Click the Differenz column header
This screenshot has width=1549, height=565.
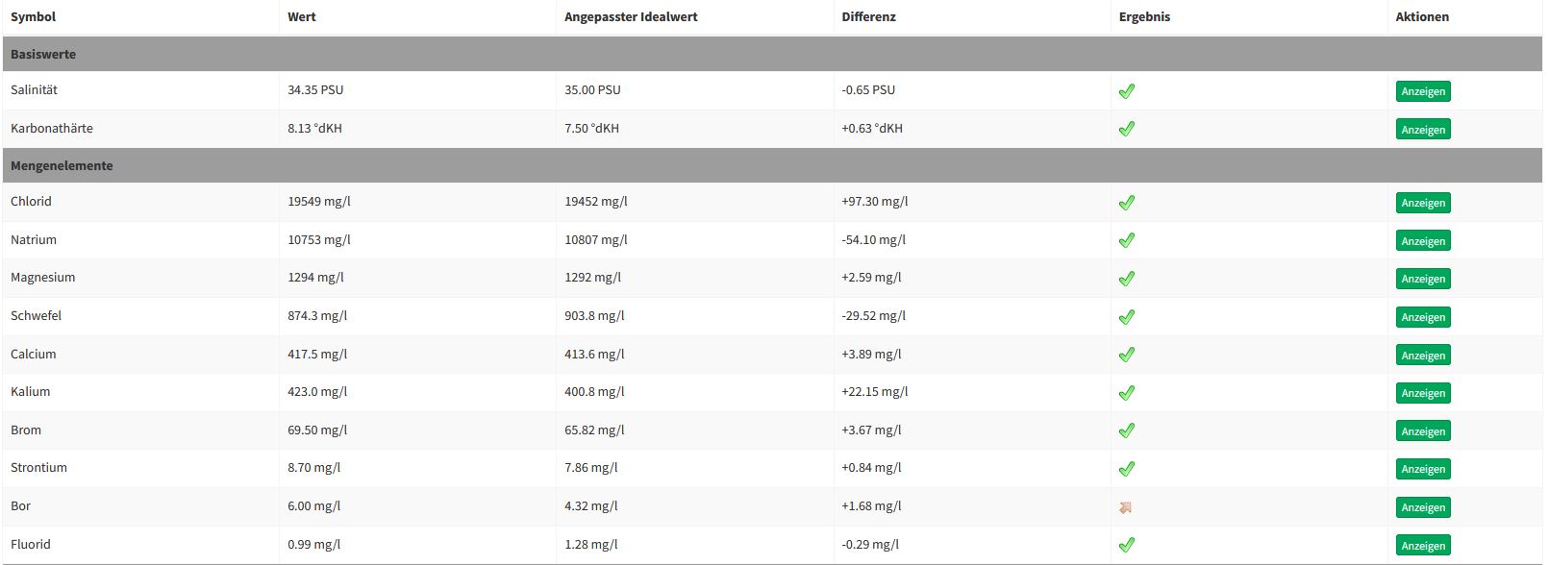click(868, 17)
